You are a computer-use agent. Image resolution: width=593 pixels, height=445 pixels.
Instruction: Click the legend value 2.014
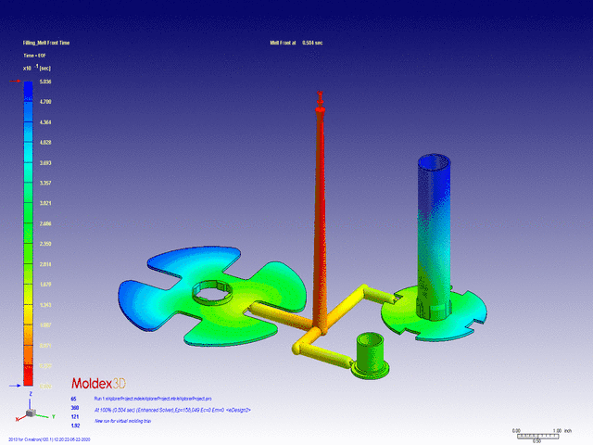[45, 264]
